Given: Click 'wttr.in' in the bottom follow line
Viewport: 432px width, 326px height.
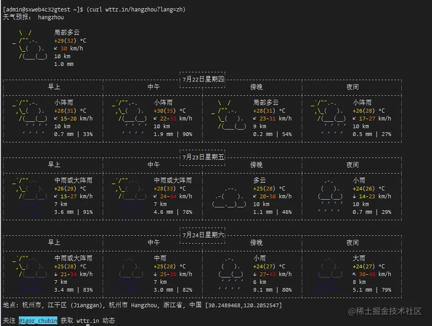Looking at the screenshot, I should [88, 321].
